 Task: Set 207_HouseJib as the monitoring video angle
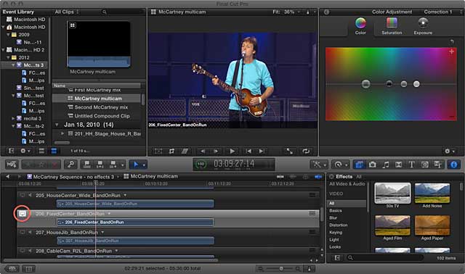click(23, 232)
